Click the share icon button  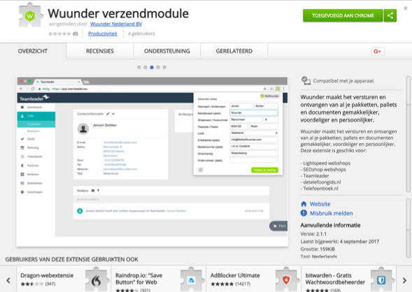(x=390, y=15)
